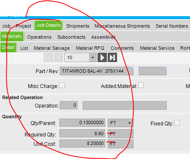Toggle the Fixed Qty checkbox
This screenshot has height=159, width=190.
pos(177,123)
